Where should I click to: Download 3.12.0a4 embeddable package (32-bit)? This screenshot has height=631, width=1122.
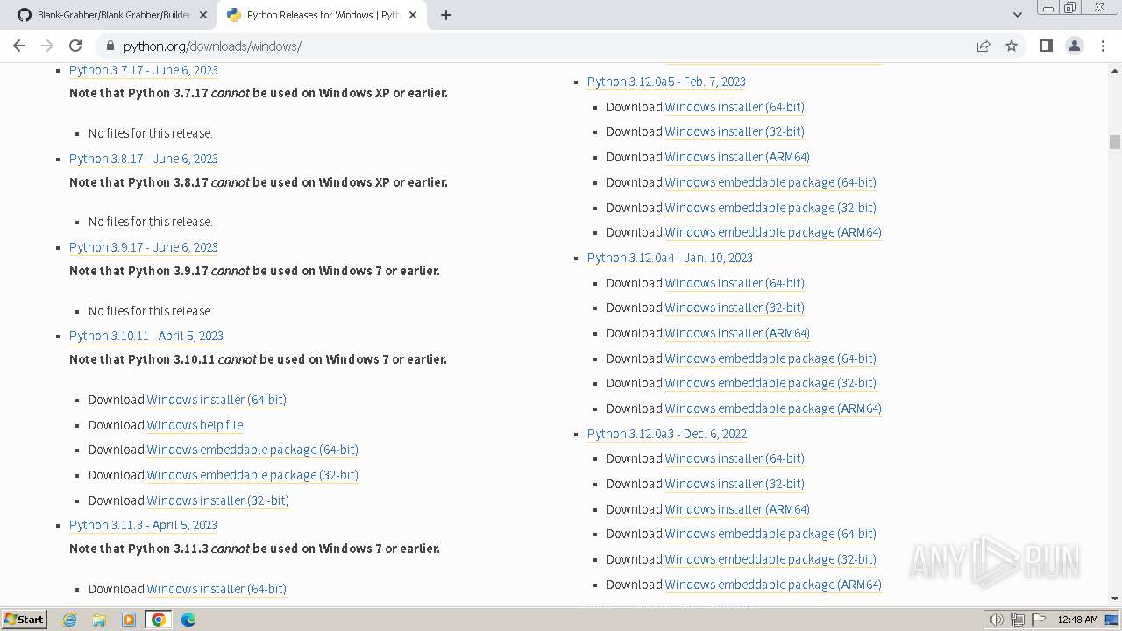[770, 383]
